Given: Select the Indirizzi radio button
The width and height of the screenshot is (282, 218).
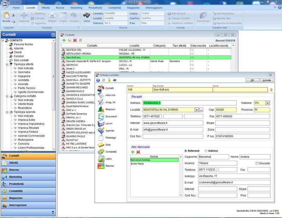Looking at the screenshot, I should 206,151.
